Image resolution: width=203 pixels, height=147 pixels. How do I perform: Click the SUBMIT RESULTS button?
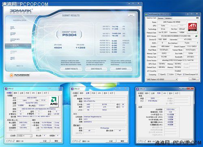[x=71, y=69]
